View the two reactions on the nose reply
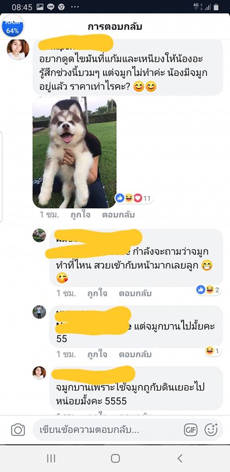The image size is (230, 472). coord(209,290)
